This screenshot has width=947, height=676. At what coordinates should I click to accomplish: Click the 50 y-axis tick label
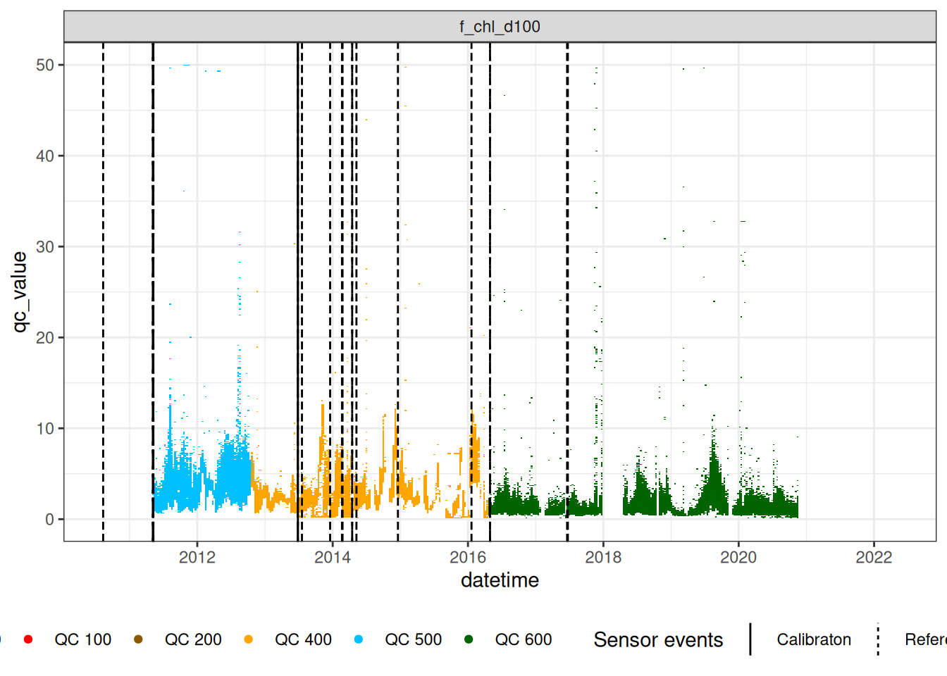click(45, 65)
